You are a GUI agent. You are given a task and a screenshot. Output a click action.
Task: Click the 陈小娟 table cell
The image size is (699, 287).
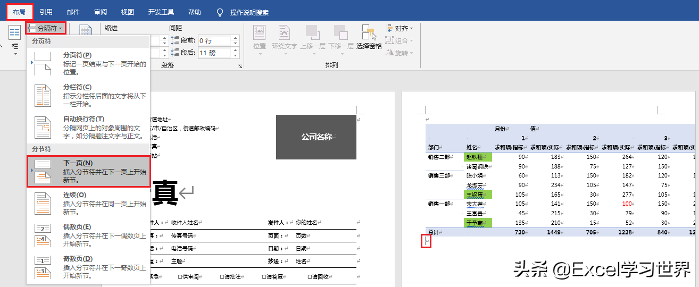tap(475, 176)
